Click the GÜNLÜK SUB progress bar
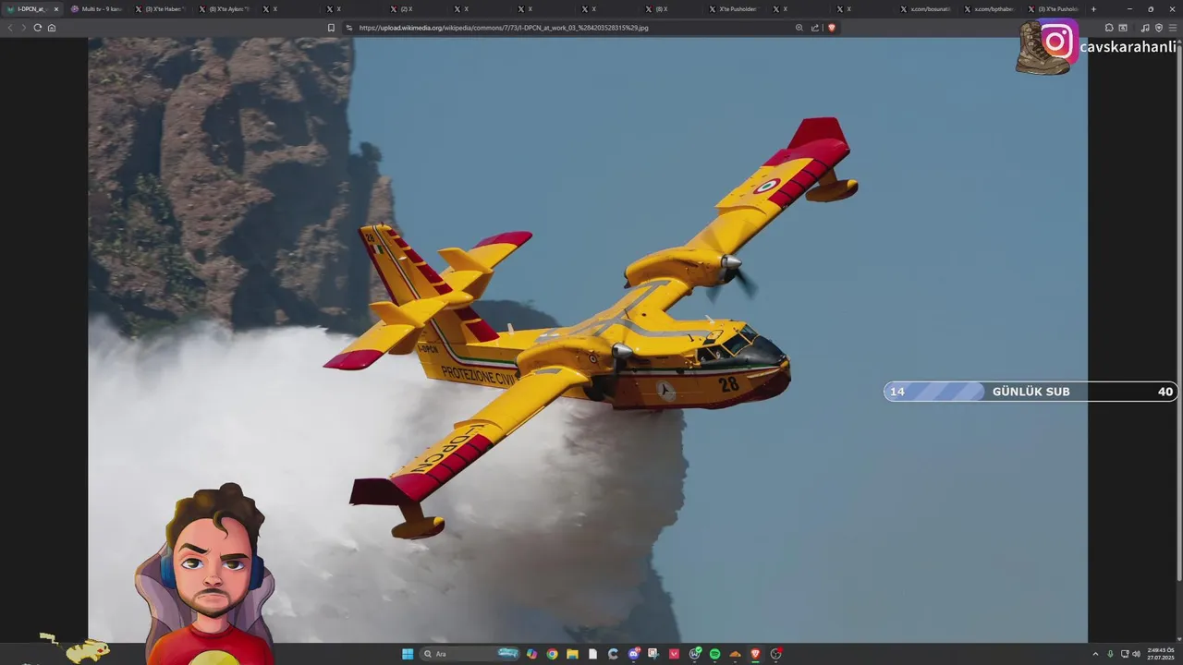The image size is (1183, 665). [x=1031, y=392]
